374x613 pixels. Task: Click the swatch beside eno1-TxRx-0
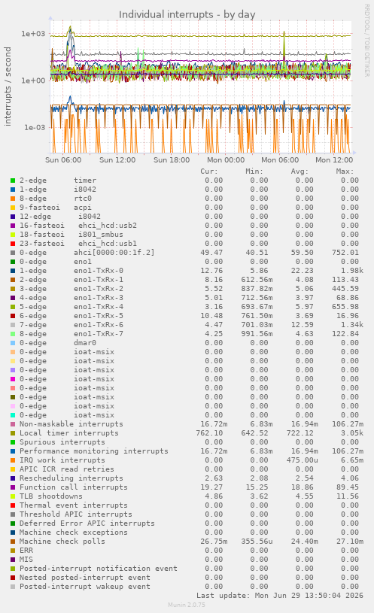click(x=13, y=271)
